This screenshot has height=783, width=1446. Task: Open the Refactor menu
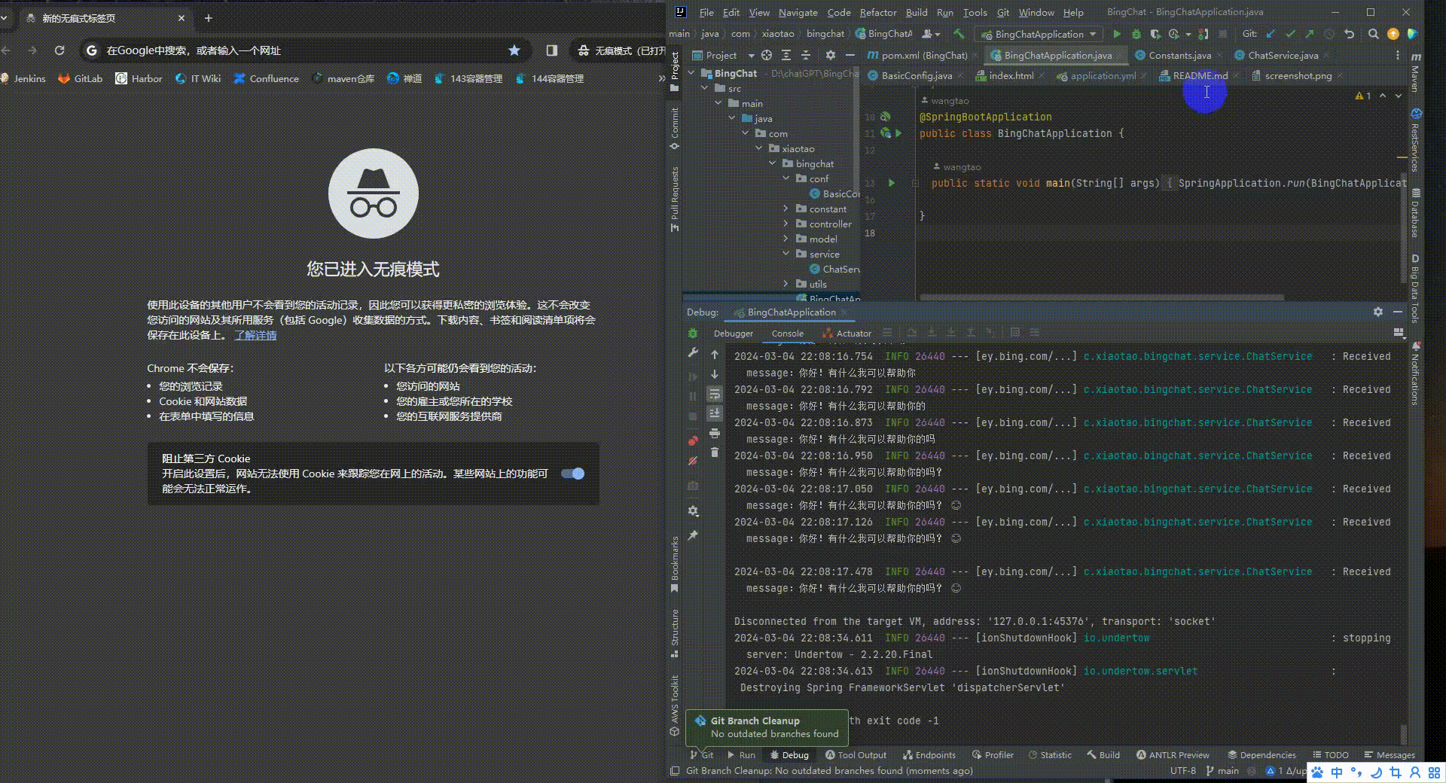(x=878, y=12)
